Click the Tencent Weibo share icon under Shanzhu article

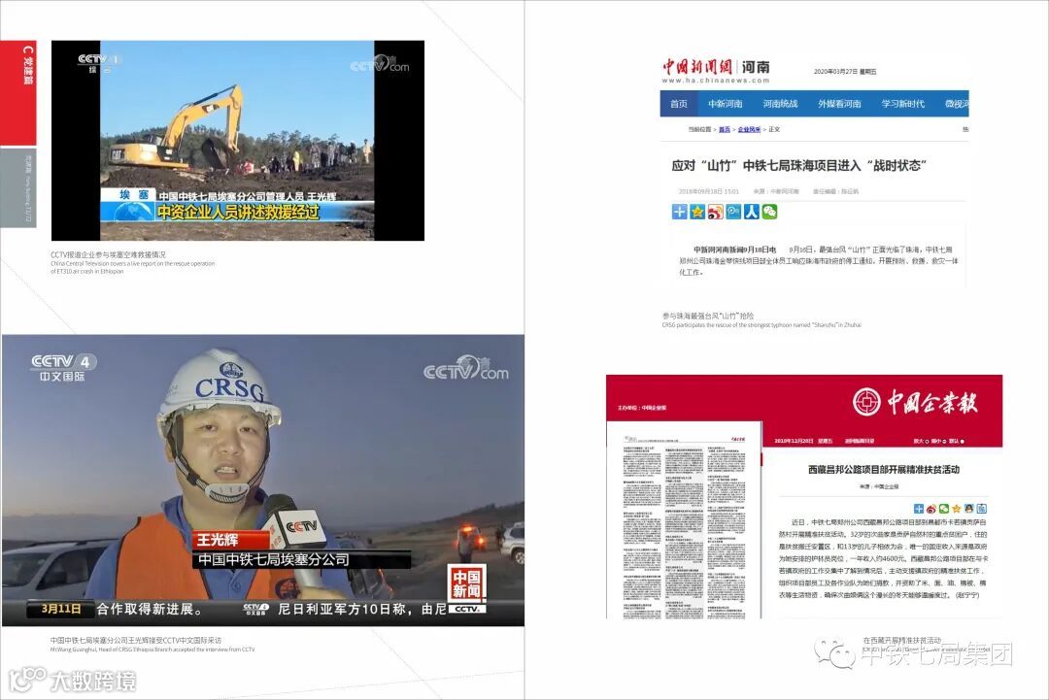733,212
